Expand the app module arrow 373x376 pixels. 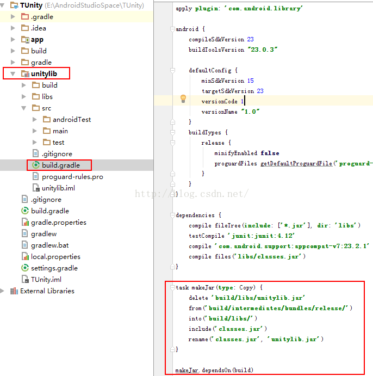(13, 39)
